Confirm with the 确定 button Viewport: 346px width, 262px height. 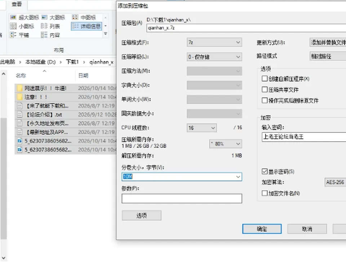pos(262,229)
